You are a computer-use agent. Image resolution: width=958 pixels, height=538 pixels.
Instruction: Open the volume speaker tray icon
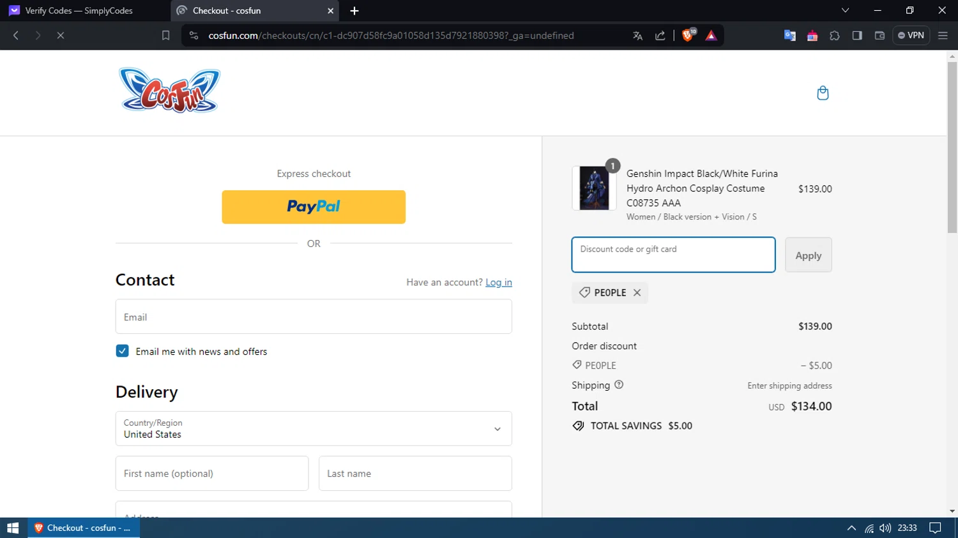click(x=885, y=528)
